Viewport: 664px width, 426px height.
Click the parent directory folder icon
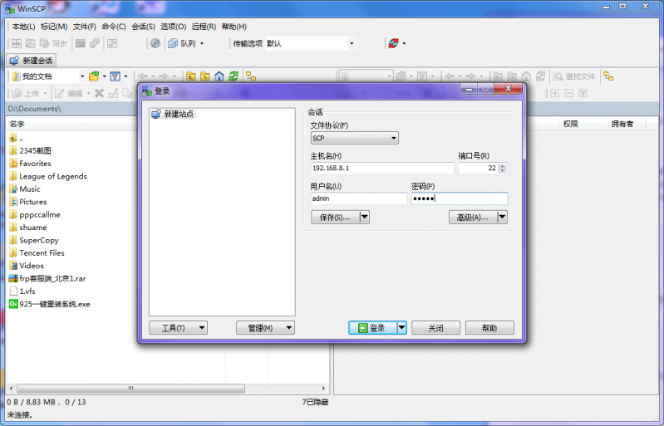pyautogui.click(x=191, y=76)
